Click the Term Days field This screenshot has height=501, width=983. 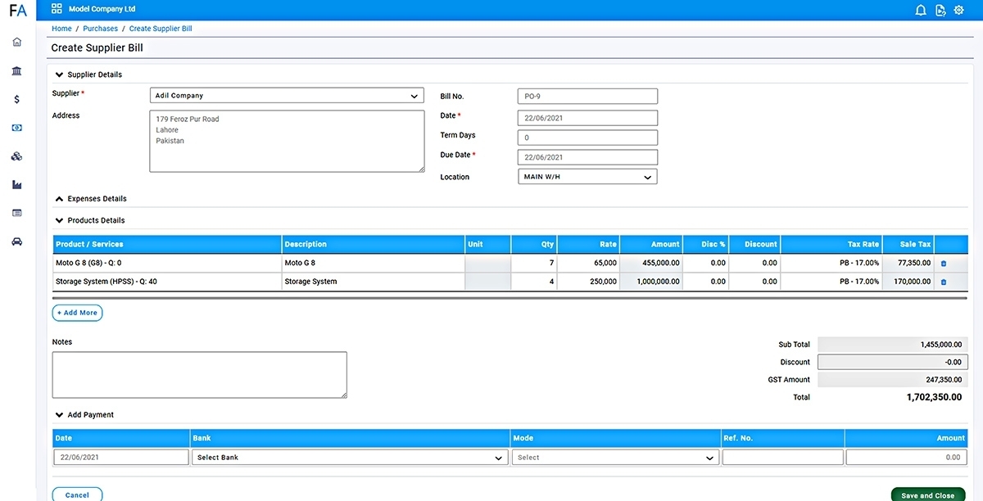coord(587,138)
